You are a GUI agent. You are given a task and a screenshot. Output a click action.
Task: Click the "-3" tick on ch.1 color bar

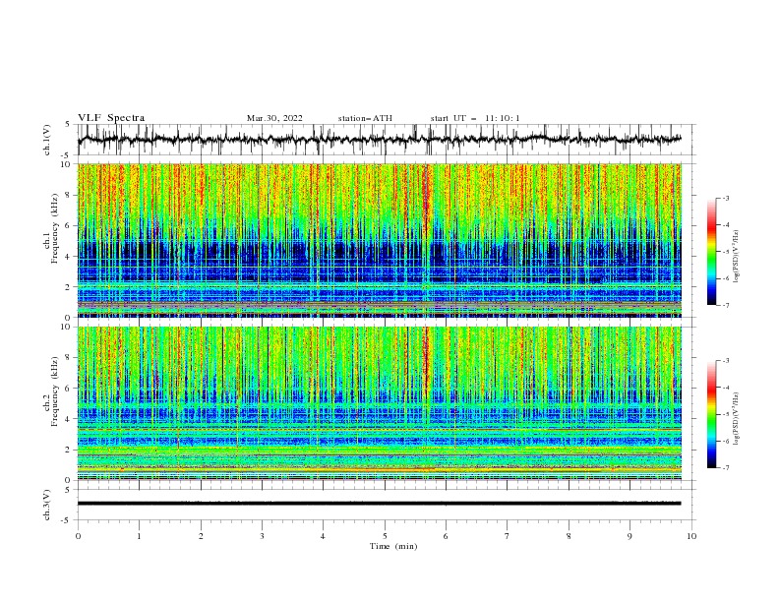[x=726, y=198]
